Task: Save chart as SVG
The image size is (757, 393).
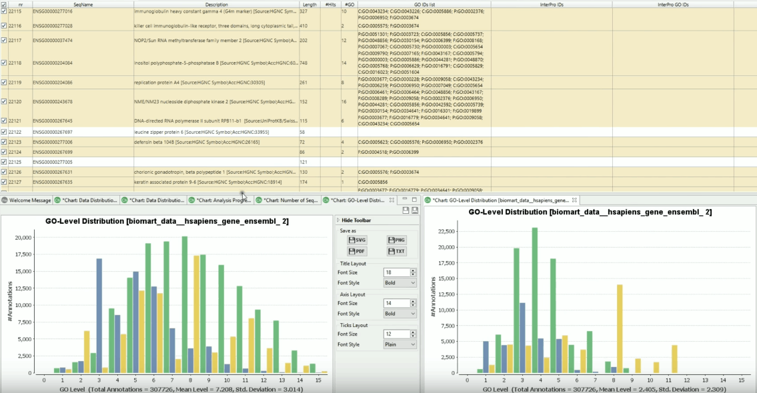Action: 357,240
